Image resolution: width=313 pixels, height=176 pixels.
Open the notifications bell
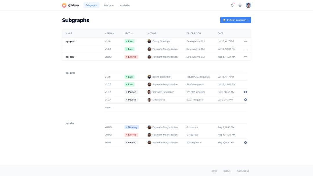[232, 5]
